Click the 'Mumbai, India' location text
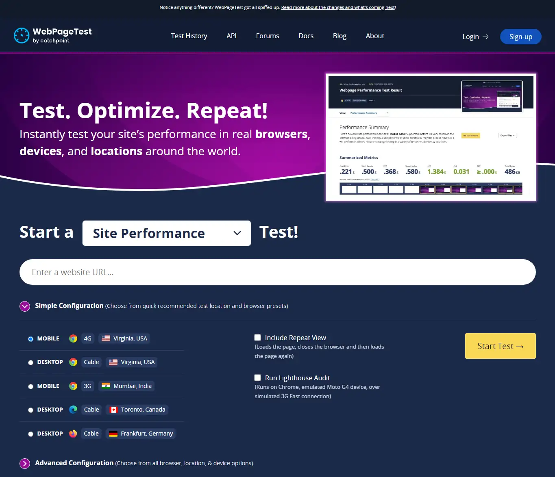The width and height of the screenshot is (555, 477). 133,386
